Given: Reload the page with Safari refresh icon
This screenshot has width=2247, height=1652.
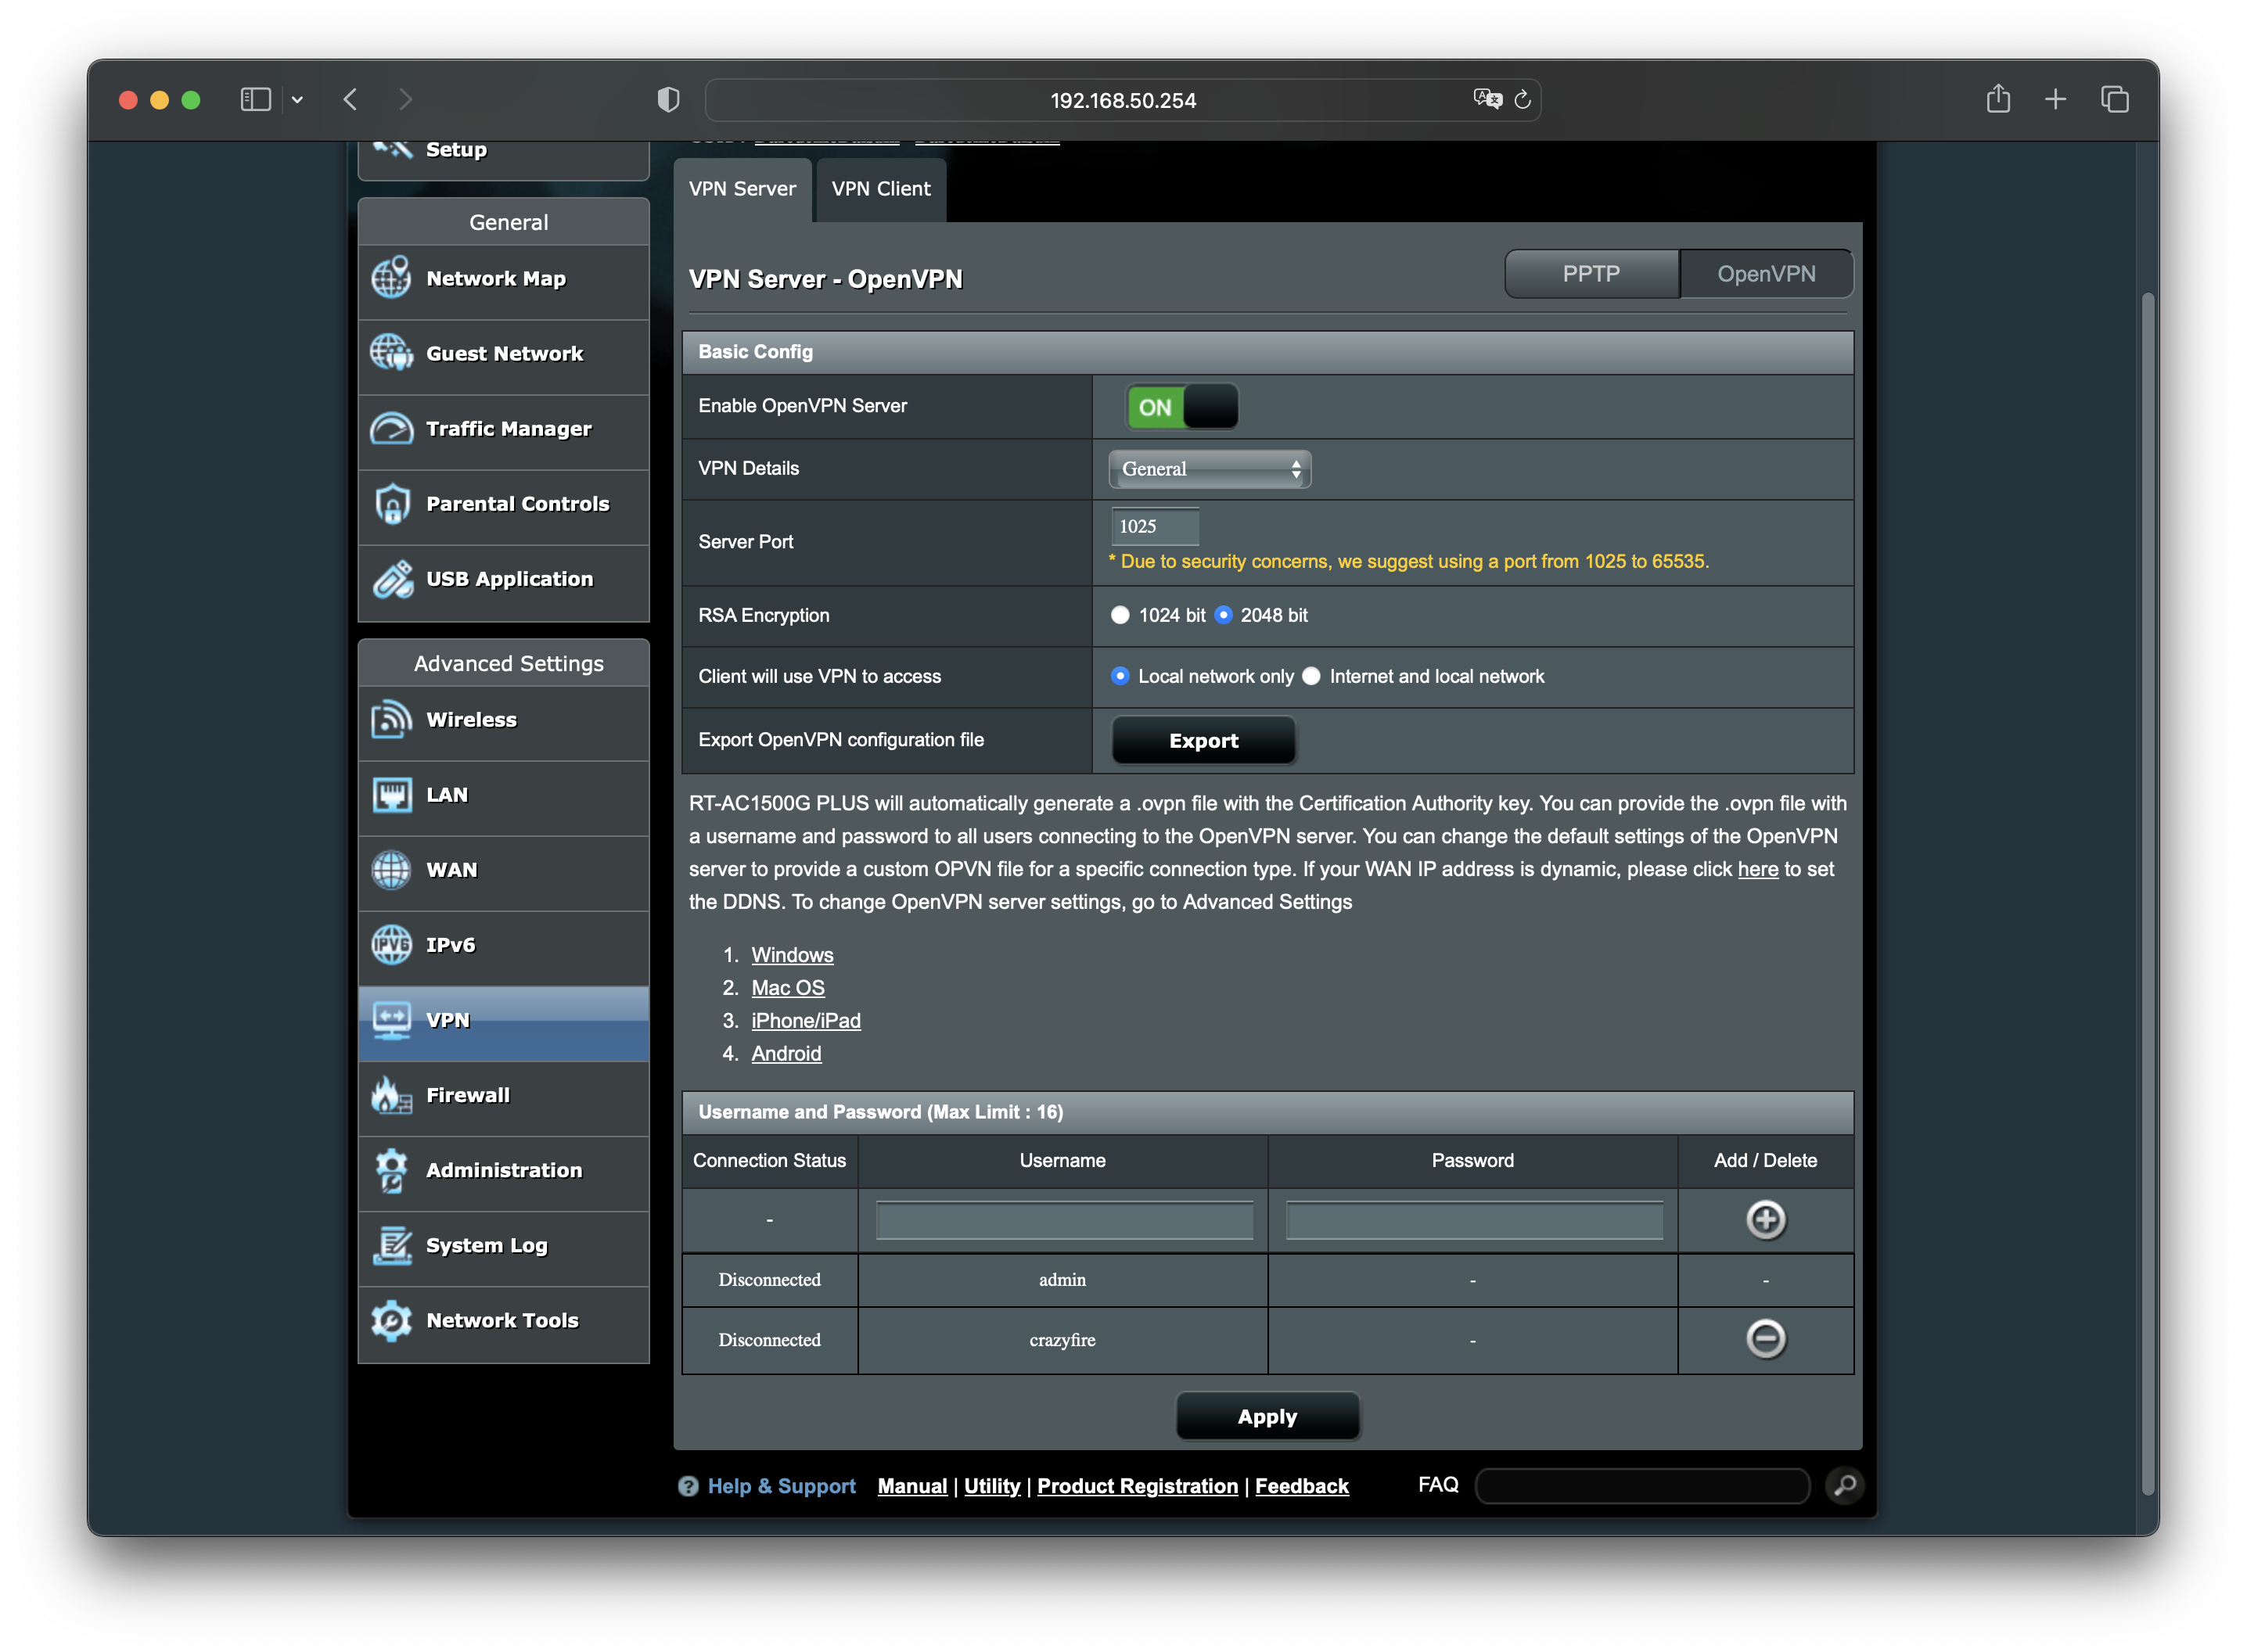Looking at the screenshot, I should (x=1522, y=100).
